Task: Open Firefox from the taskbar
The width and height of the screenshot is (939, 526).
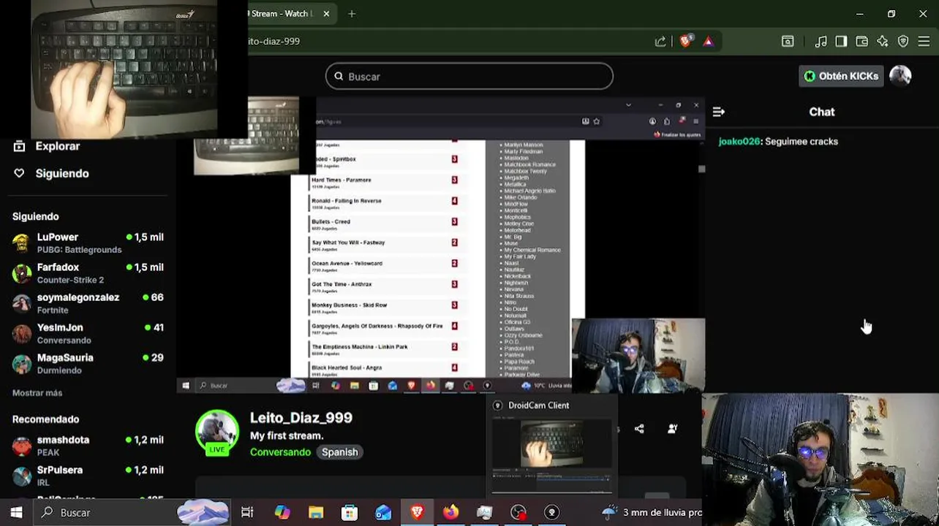Action: tap(450, 513)
